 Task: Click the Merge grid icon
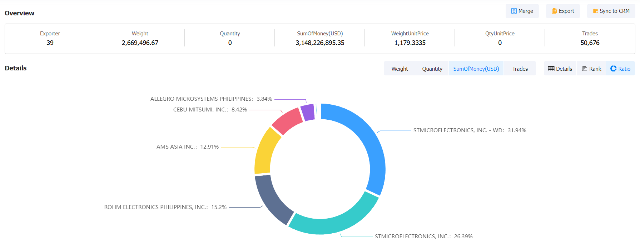click(514, 11)
